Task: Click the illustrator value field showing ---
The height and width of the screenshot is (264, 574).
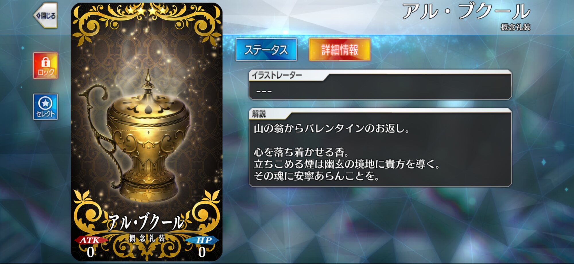Action: pyautogui.click(x=380, y=91)
